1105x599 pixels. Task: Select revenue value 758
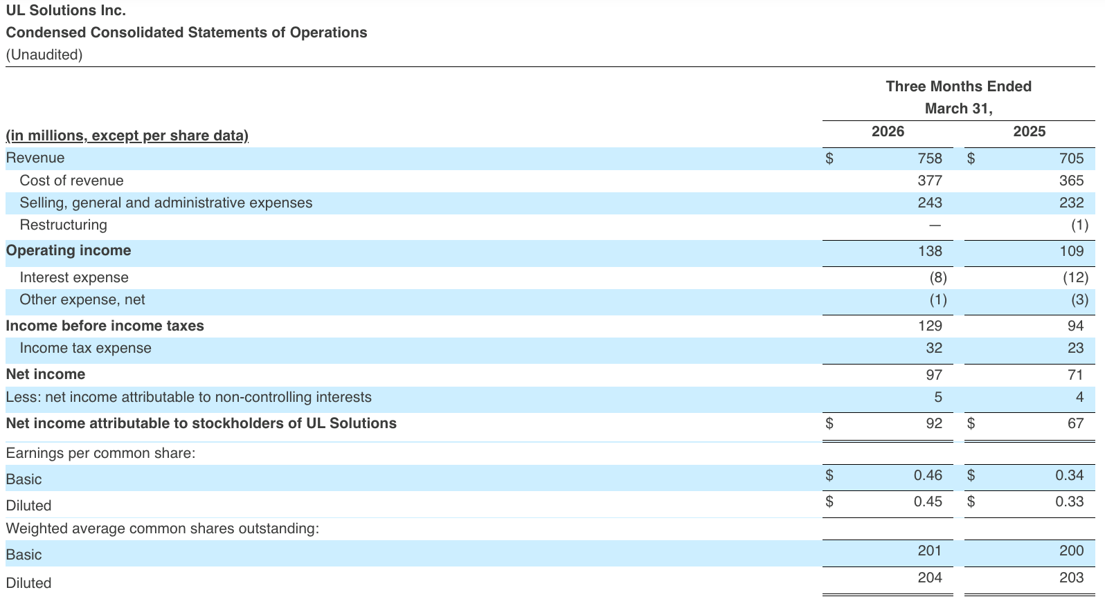click(930, 158)
